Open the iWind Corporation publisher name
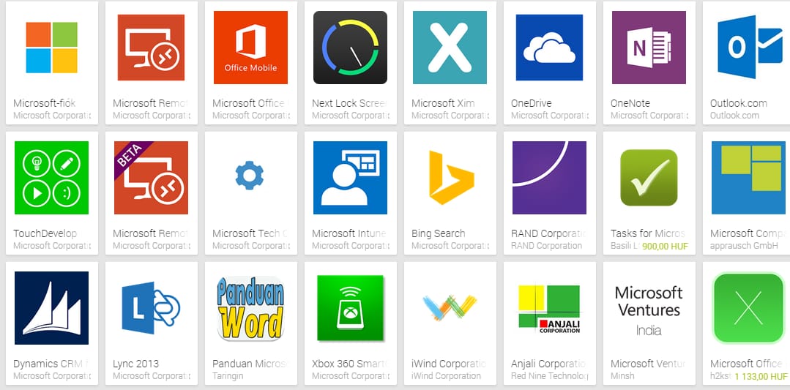This screenshot has height=390, width=790. pyautogui.click(x=447, y=376)
